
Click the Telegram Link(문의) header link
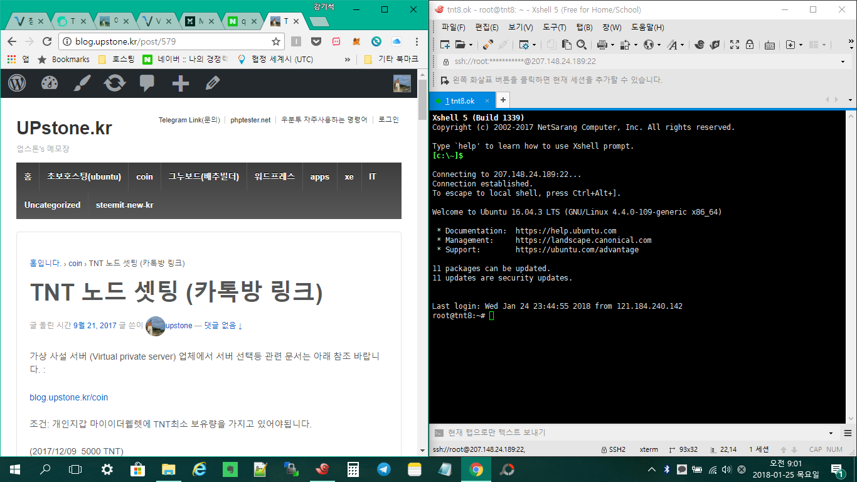(189, 120)
